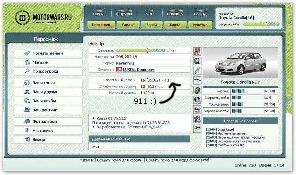Click the Фотоальбом sidebar button
Screen dimensions: 296x175
click(x=48, y=121)
